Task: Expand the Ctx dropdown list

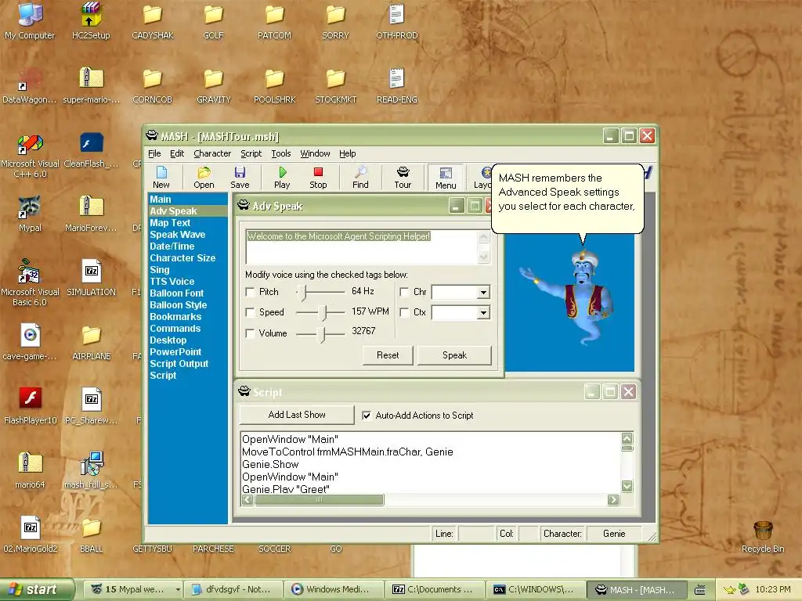Action: pyautogui.click(x=482, y=313)
